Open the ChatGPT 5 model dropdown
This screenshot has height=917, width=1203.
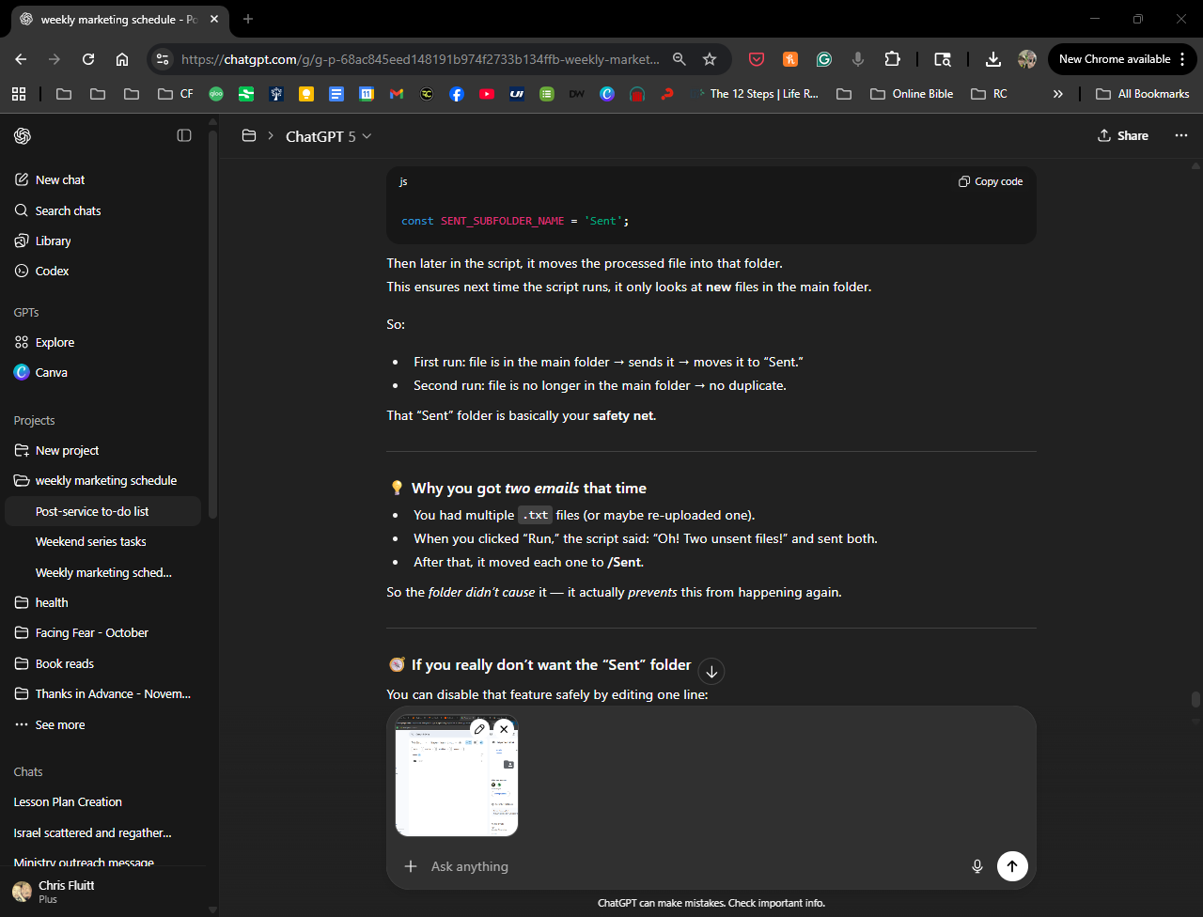tap(329, 136)
